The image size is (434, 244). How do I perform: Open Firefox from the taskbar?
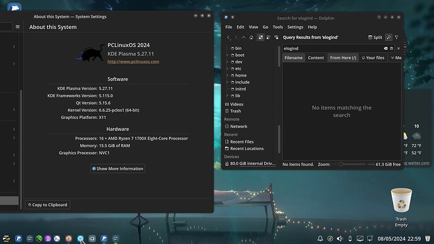(x=69, y=238)
